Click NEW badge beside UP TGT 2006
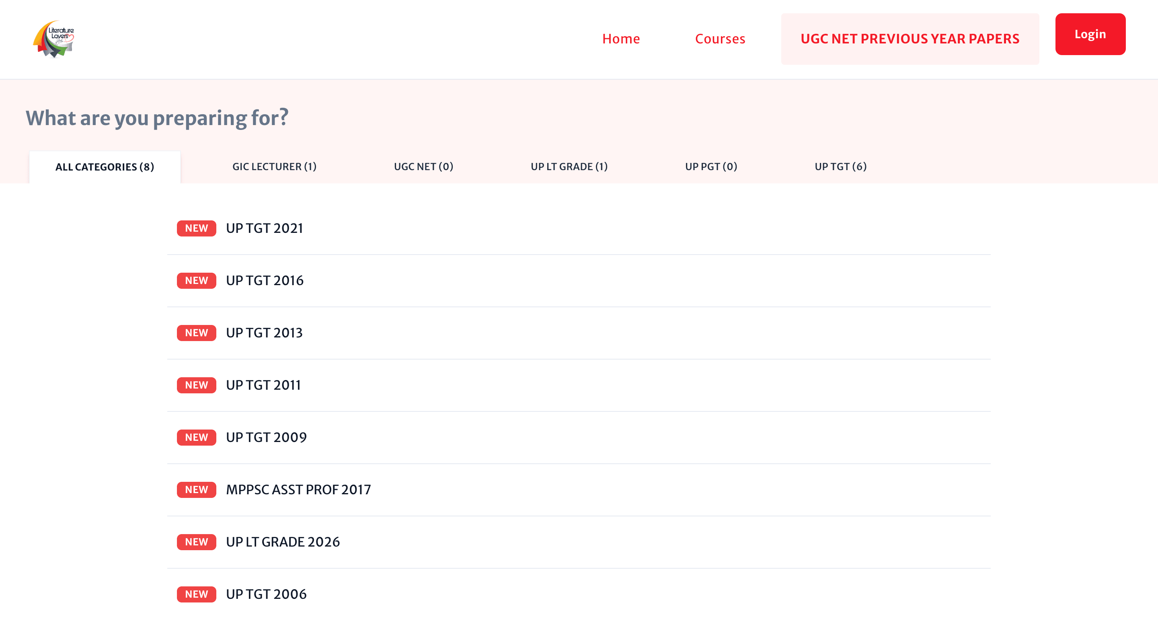The height and width of the screenshot is (625, 1158). [197, 594]
